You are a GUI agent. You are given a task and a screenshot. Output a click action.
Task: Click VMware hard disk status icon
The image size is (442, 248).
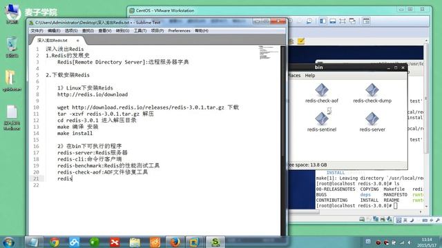click(362, 219)
